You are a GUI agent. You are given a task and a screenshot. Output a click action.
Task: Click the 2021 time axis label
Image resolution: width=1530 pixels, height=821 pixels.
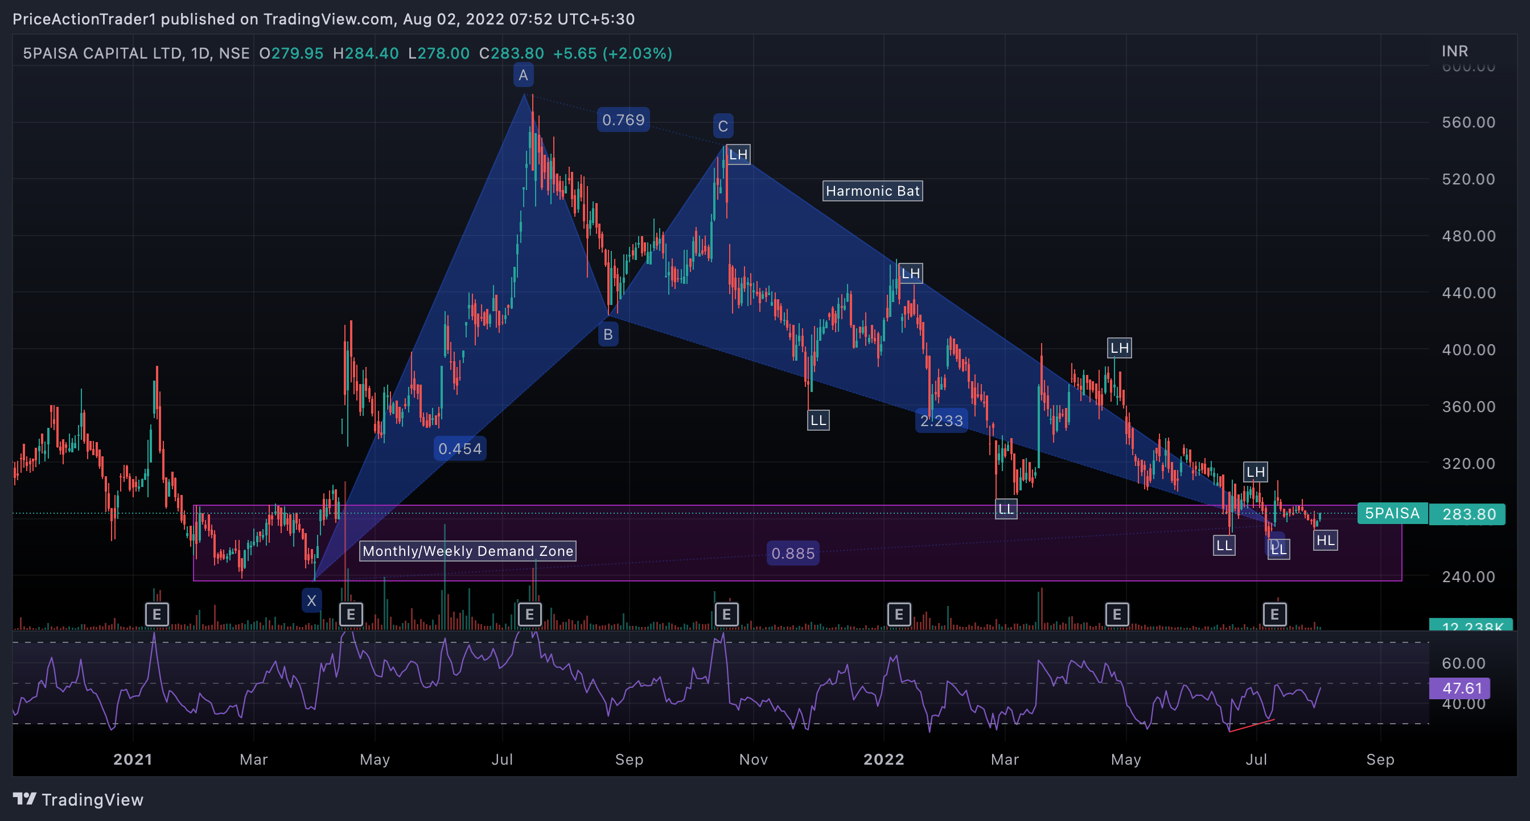click(133, 759)
